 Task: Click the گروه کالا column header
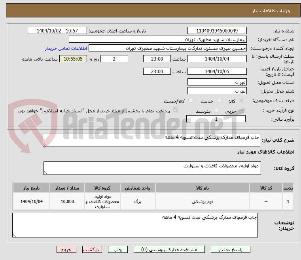tap(102, 188)
